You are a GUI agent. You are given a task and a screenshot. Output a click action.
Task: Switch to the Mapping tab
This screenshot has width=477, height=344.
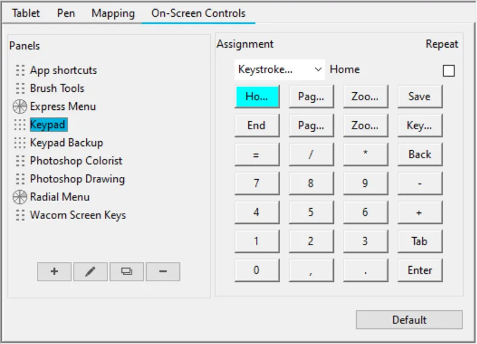(113, 13)
